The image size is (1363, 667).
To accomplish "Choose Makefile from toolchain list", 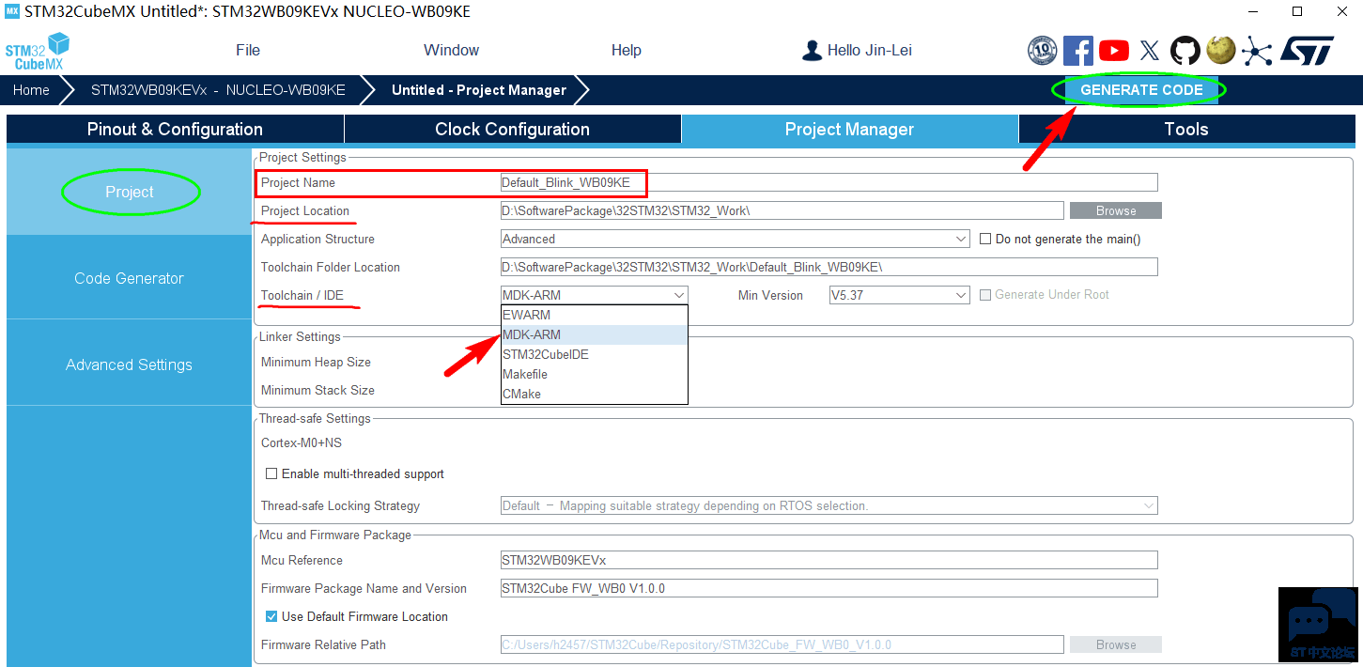I will (595, 374).
